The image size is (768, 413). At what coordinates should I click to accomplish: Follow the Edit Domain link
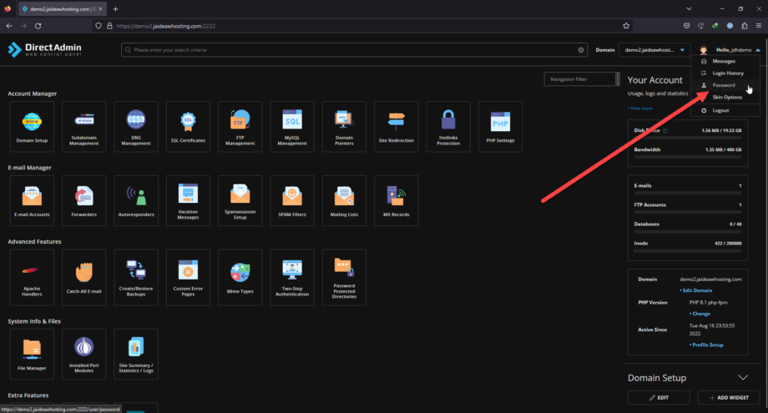[x=696, y=290]
